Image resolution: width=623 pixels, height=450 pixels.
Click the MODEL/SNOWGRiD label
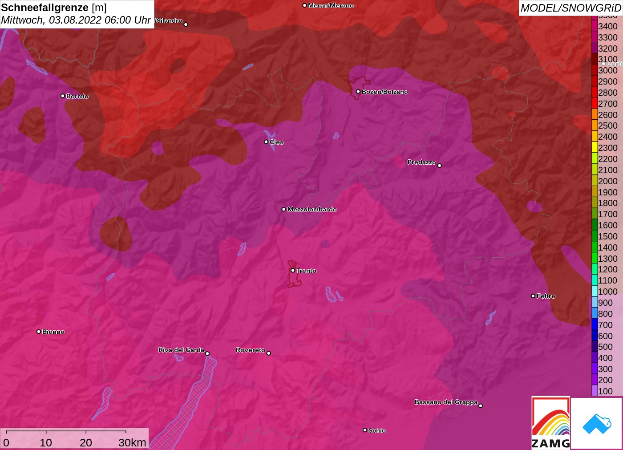570,8
